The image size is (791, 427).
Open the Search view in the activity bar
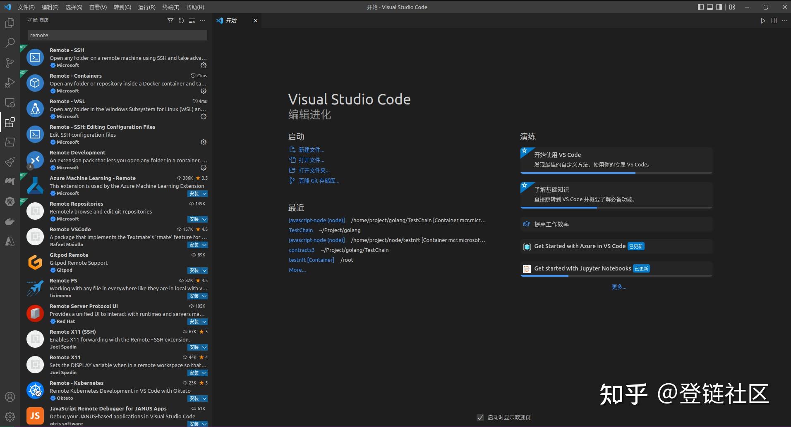point(10,43)
